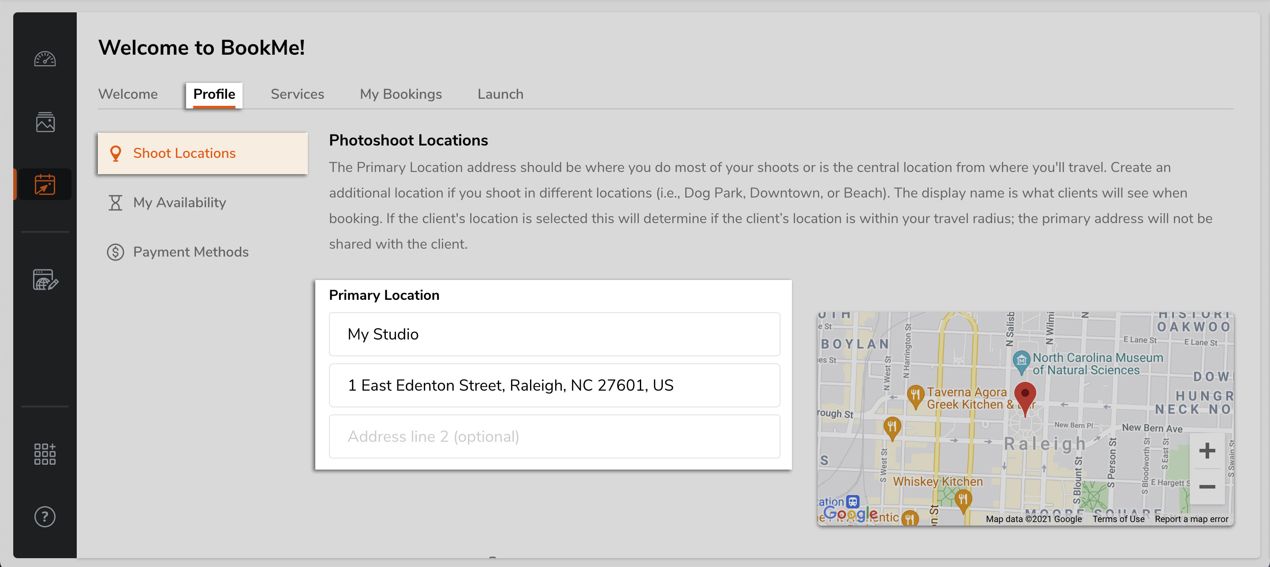This screenshot has width=1270, height=567.
Task: Click the Google logo on map
Action: pyautogui.click(x=851, y=514)
